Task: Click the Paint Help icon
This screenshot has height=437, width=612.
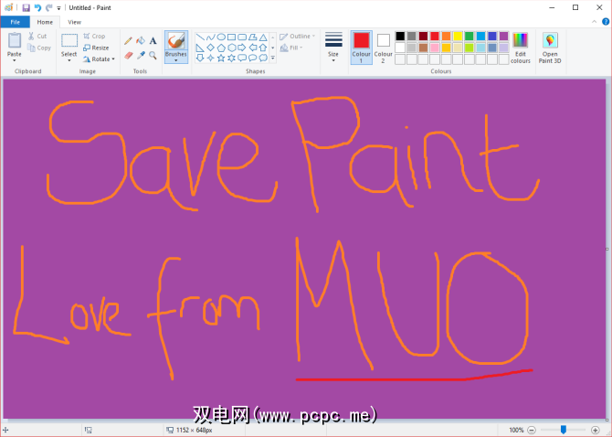Action: pyautogui.click(x=606, y=22)
